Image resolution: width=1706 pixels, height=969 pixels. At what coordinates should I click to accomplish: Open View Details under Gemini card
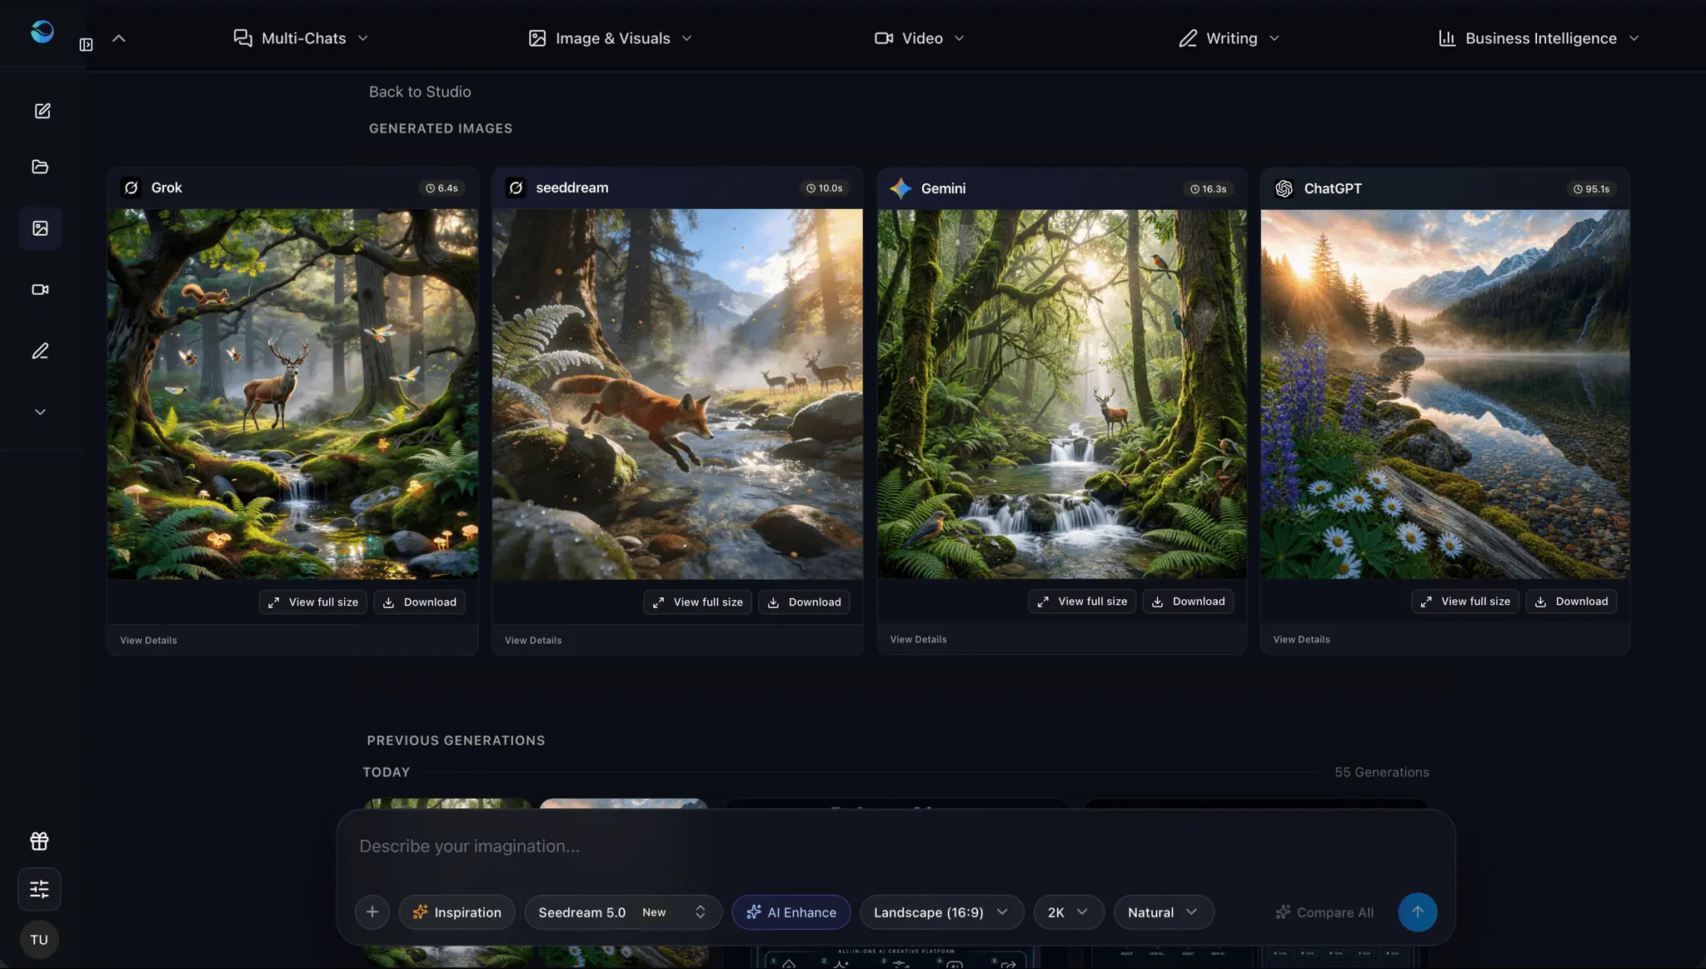pyautogui.click(x=918, y=640)
